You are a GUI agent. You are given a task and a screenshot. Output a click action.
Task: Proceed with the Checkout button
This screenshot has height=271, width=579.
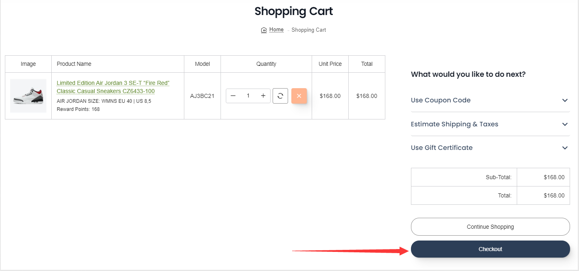[x=490, y=249]
